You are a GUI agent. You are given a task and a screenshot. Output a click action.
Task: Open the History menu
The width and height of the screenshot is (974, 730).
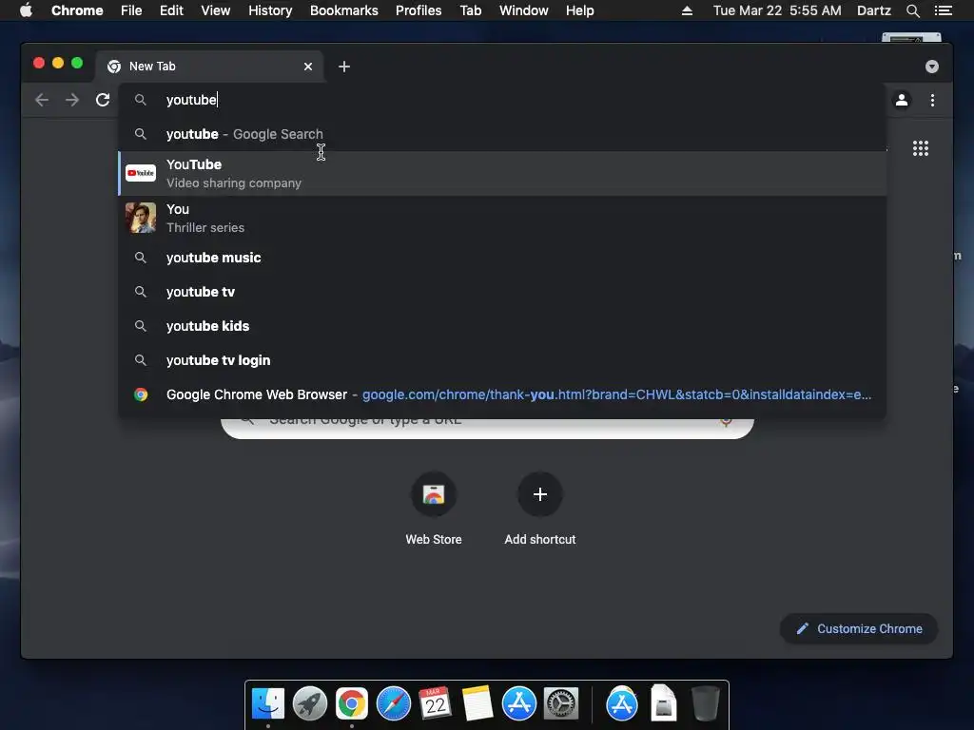270,10
